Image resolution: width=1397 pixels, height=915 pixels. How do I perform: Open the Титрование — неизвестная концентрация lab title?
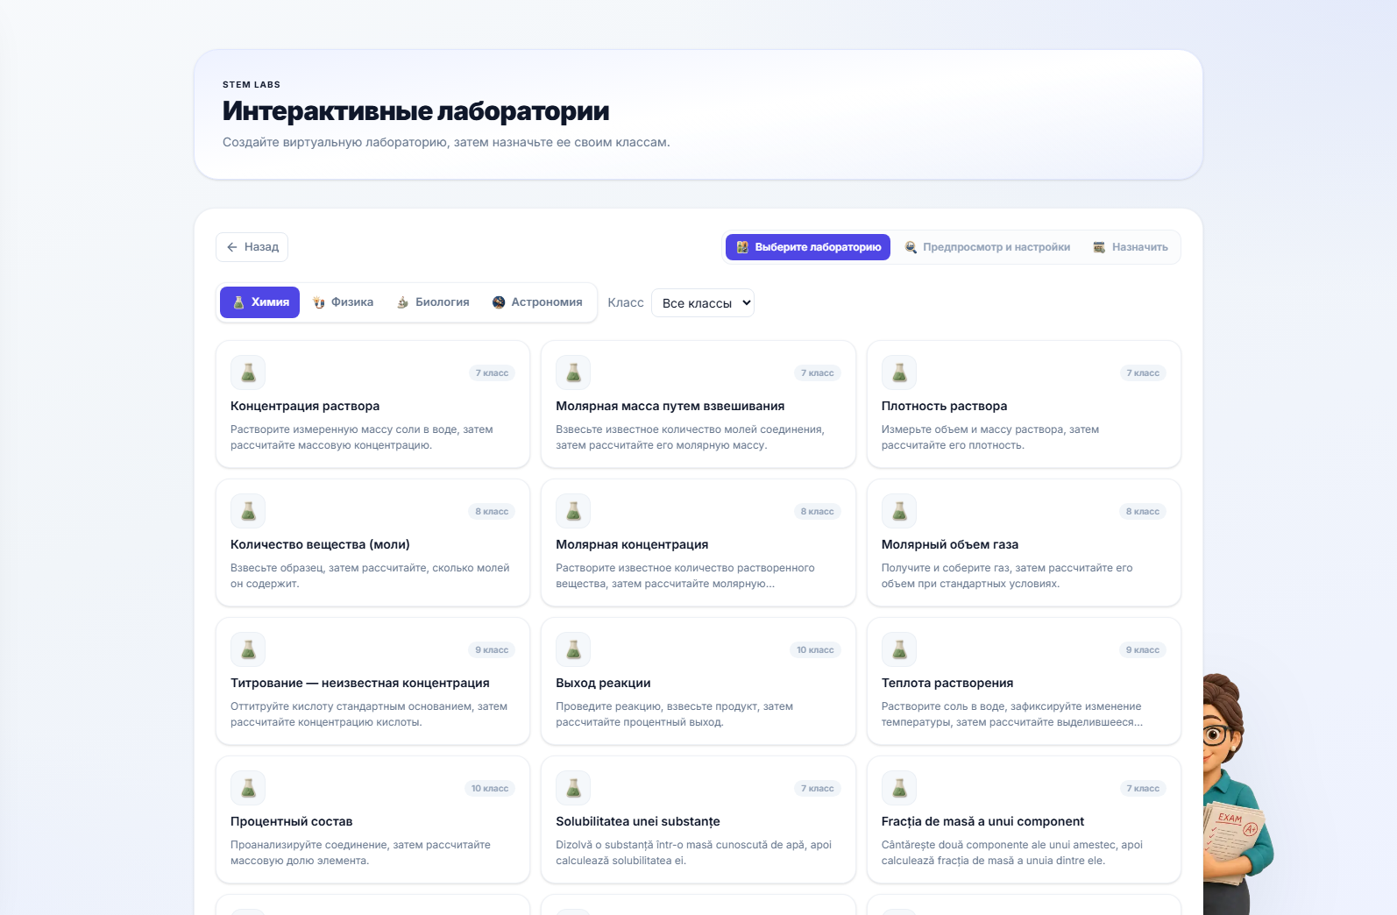click(x=360, y=683)
